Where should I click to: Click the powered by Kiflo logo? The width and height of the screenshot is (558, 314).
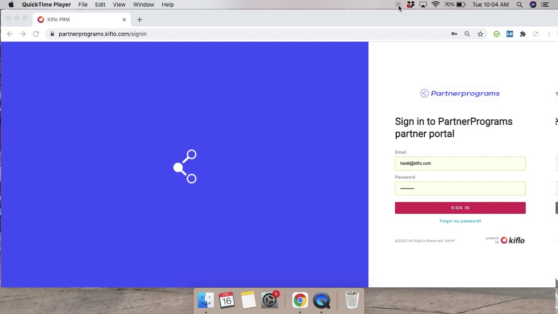505,240
